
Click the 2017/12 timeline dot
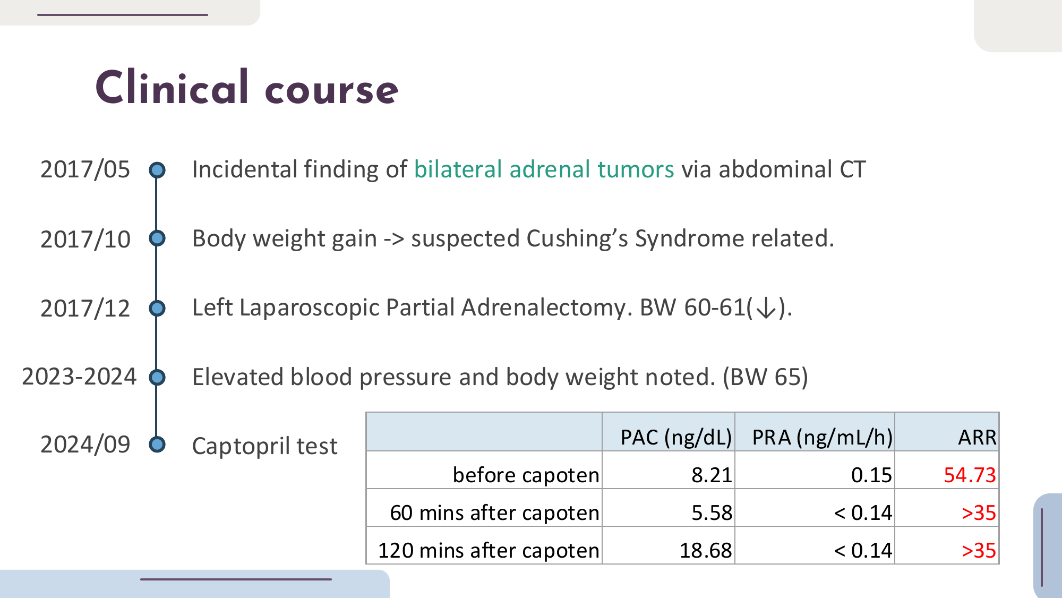click(x=157, y=308)
